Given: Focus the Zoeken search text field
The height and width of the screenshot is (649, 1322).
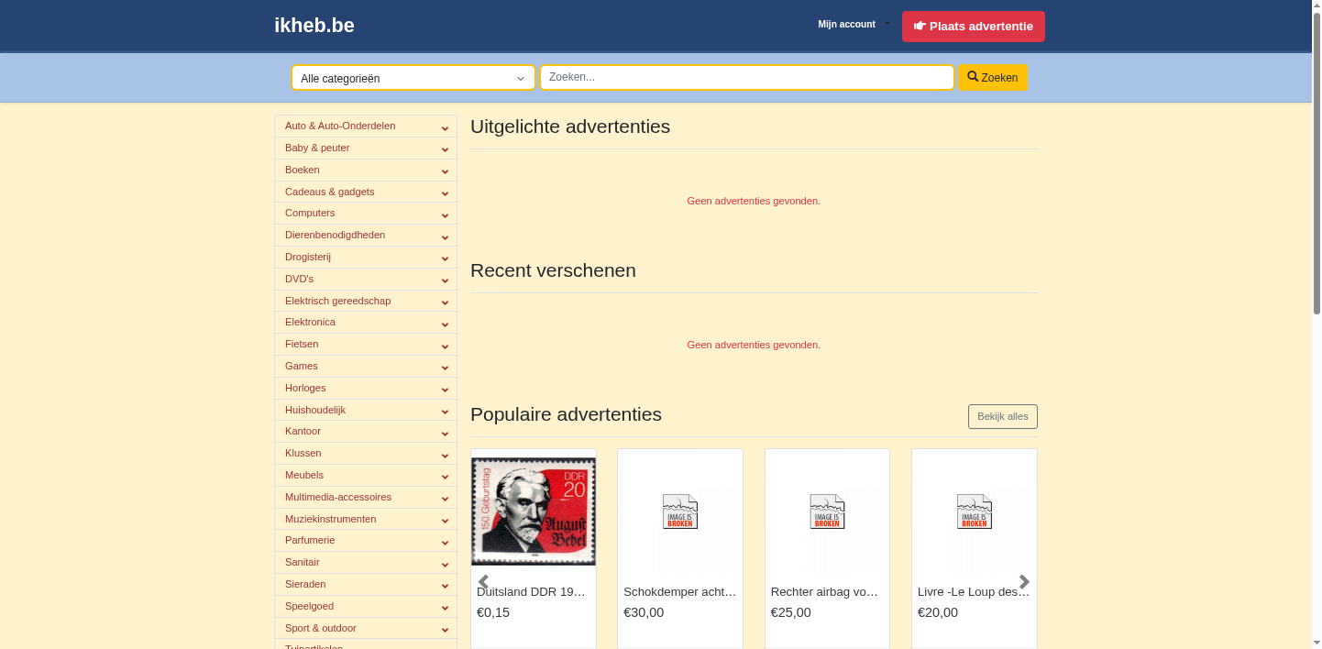Looking at the screenshot, I should [x=746, y=78].
